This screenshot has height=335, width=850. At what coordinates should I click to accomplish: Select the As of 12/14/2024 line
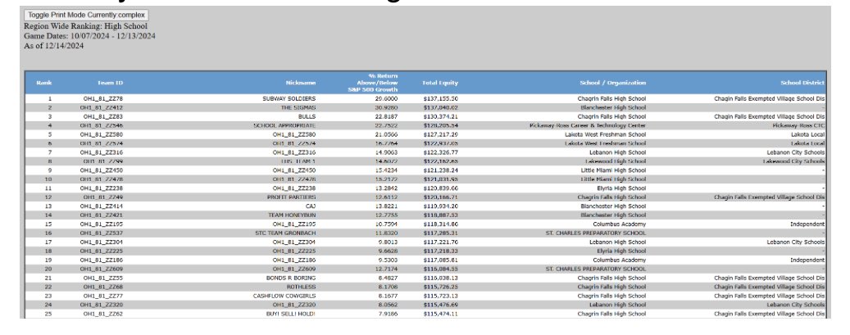pos(53,46)
